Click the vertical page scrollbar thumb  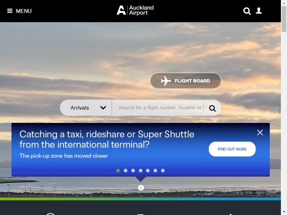pyautogui.click(x=284, y=19)
